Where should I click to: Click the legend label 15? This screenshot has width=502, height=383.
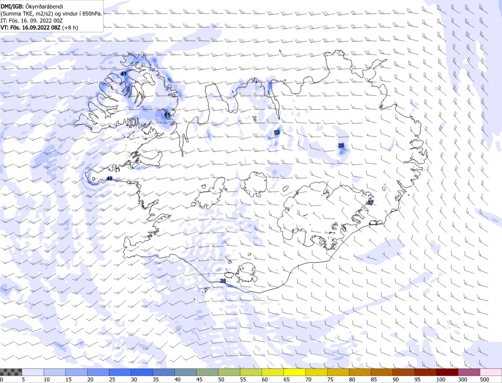click(x=68, y=379)
